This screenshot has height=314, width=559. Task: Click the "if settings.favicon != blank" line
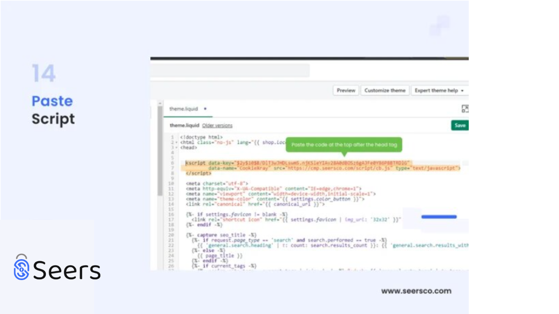click(237, 214)
